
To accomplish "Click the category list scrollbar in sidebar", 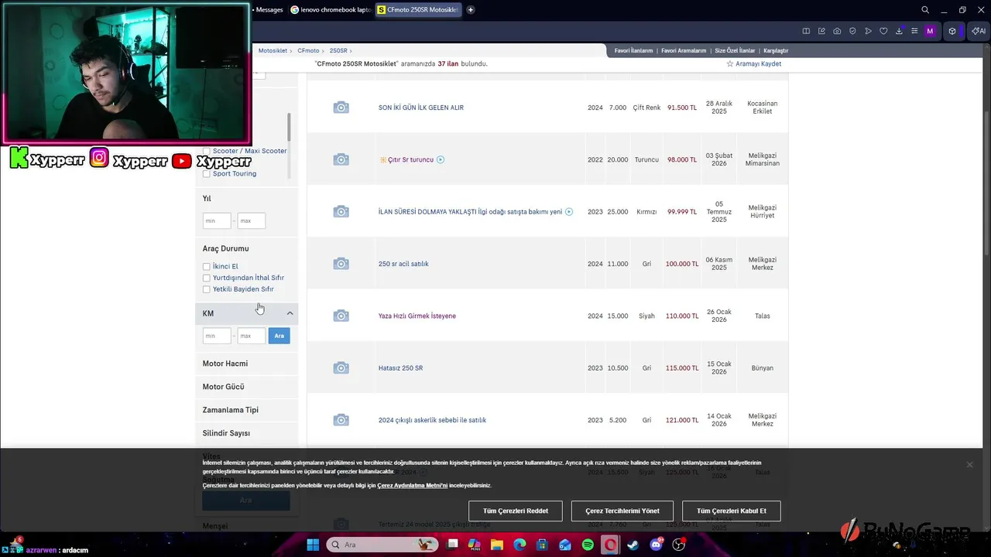I will coord(289,128).
